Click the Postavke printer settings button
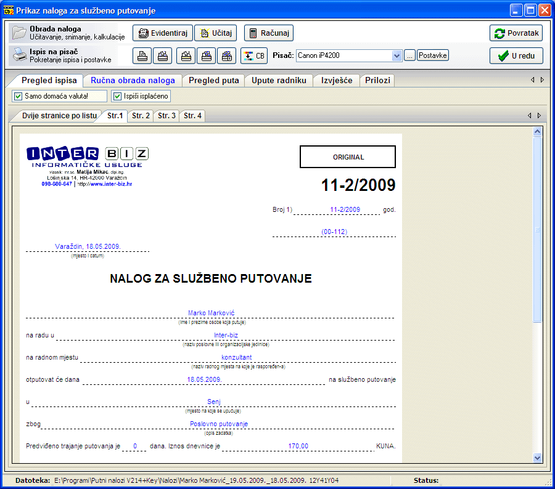Image resolution: width=555 pixels, height=489 pixels. (433, 55)
